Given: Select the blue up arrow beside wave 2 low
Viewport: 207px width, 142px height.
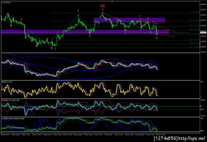Looking at the screenshot, I should coord(51,48).
